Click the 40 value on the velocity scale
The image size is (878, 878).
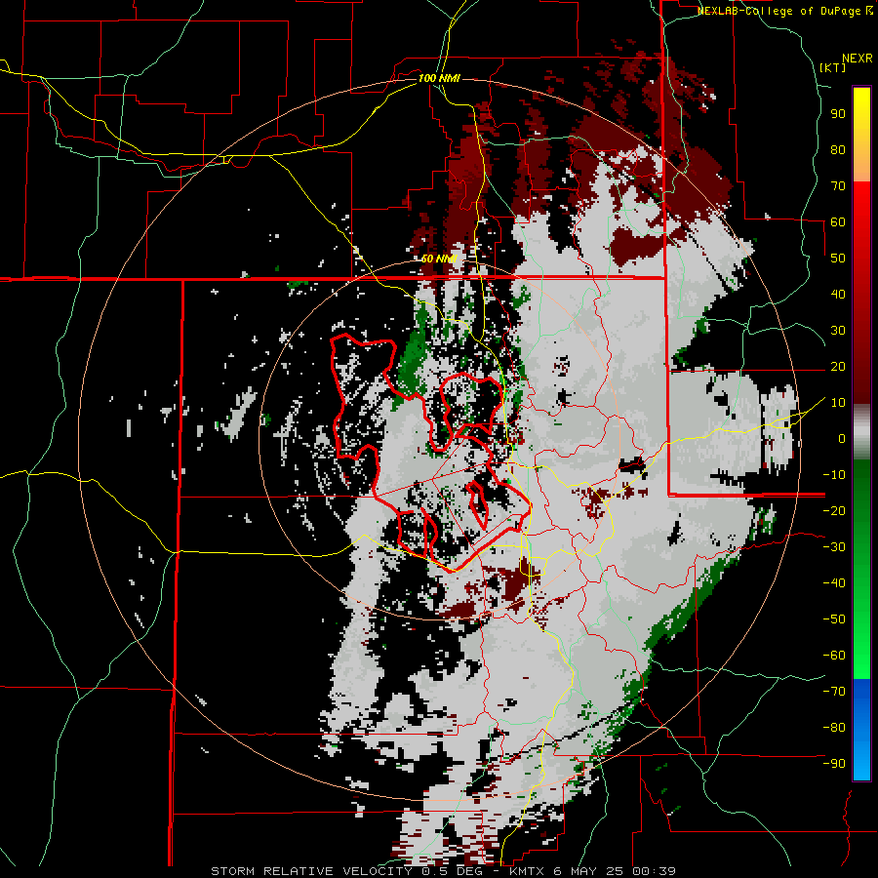838,294
